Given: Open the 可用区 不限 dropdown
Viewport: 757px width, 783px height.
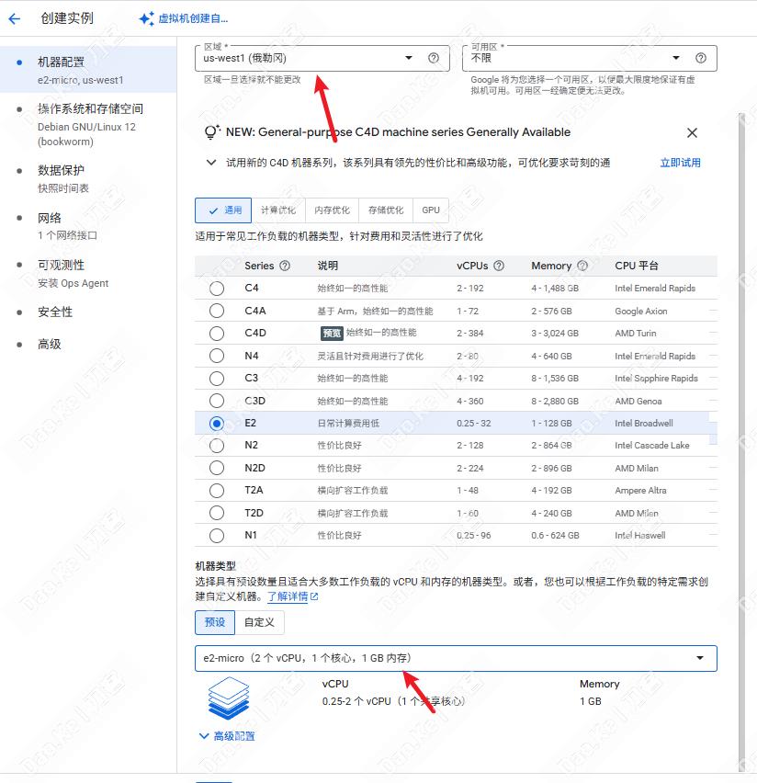Looking at the screenshot, I should coord(590,59).
